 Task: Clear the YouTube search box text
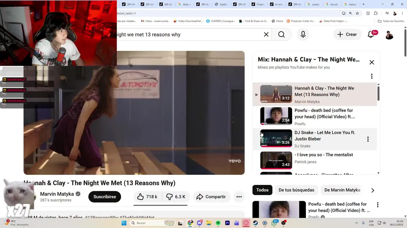pyautogui.click(x=266, y=35)
